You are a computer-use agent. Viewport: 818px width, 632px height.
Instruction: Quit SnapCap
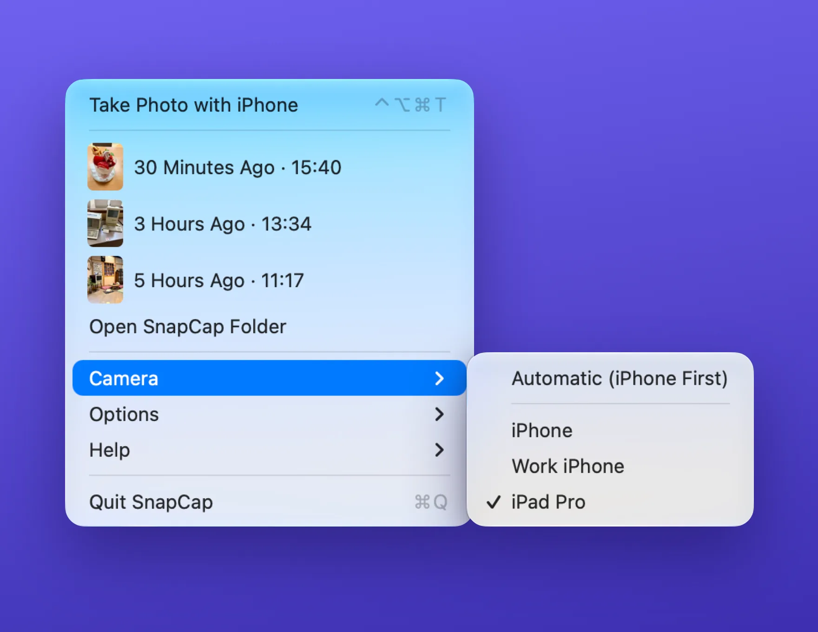coord(269,502)
